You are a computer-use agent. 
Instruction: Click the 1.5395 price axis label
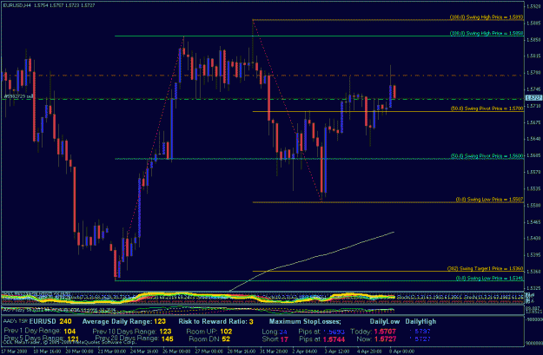pyautogui.click(x=533, y=254)
